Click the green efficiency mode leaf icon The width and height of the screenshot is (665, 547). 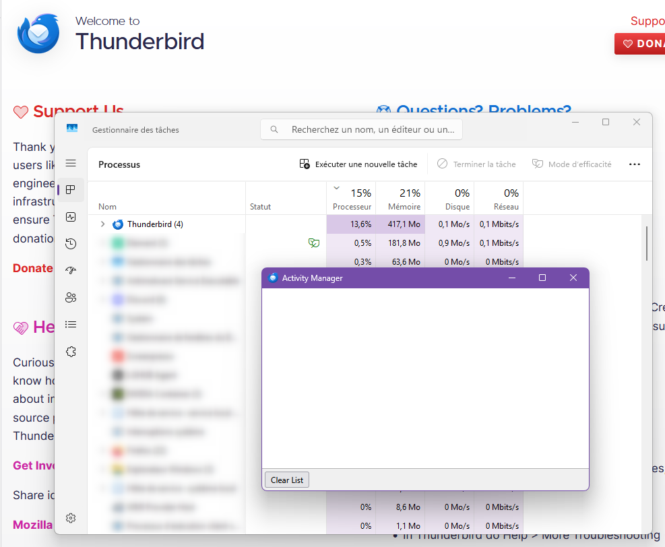click(x=314, y=243)
